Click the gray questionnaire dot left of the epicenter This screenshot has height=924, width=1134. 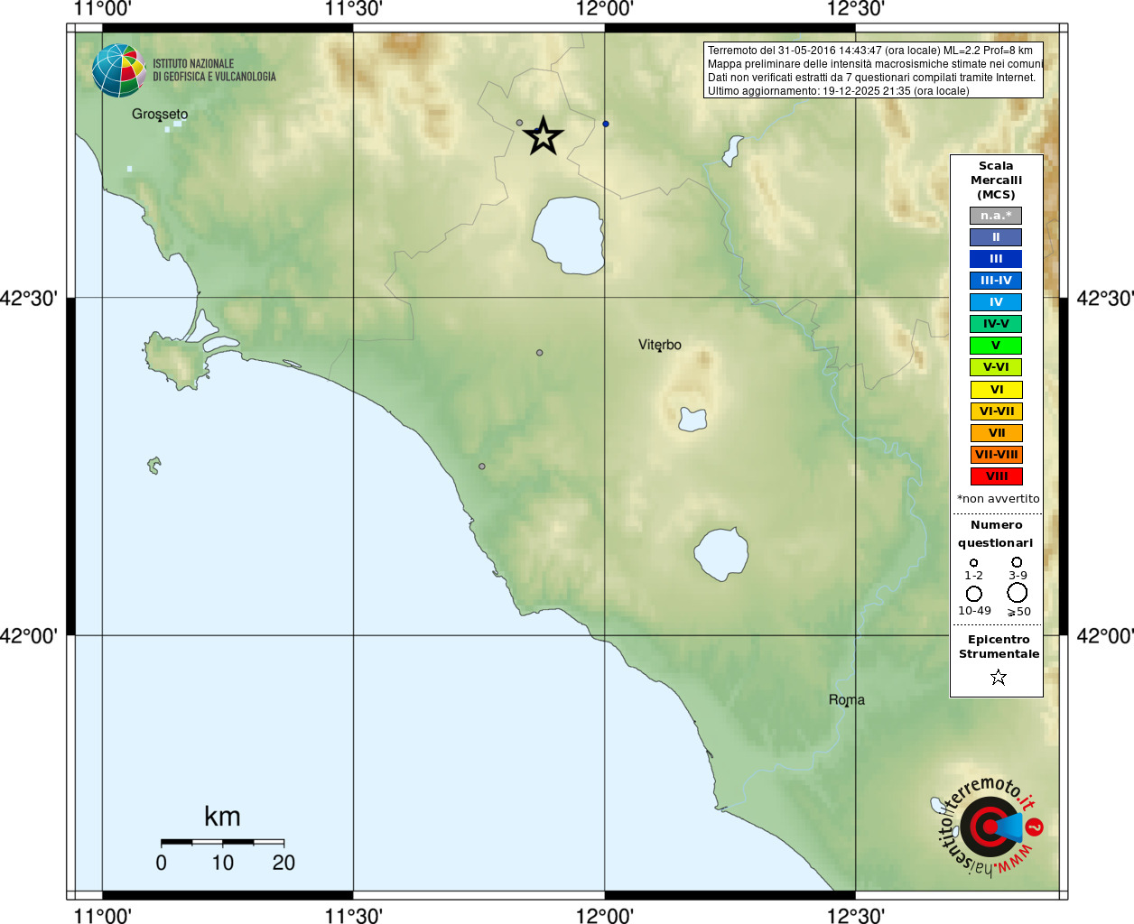point(519,123)
